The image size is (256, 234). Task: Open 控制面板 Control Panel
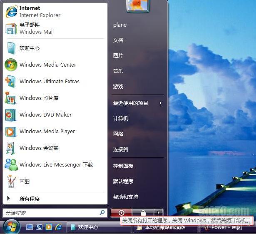123,166
